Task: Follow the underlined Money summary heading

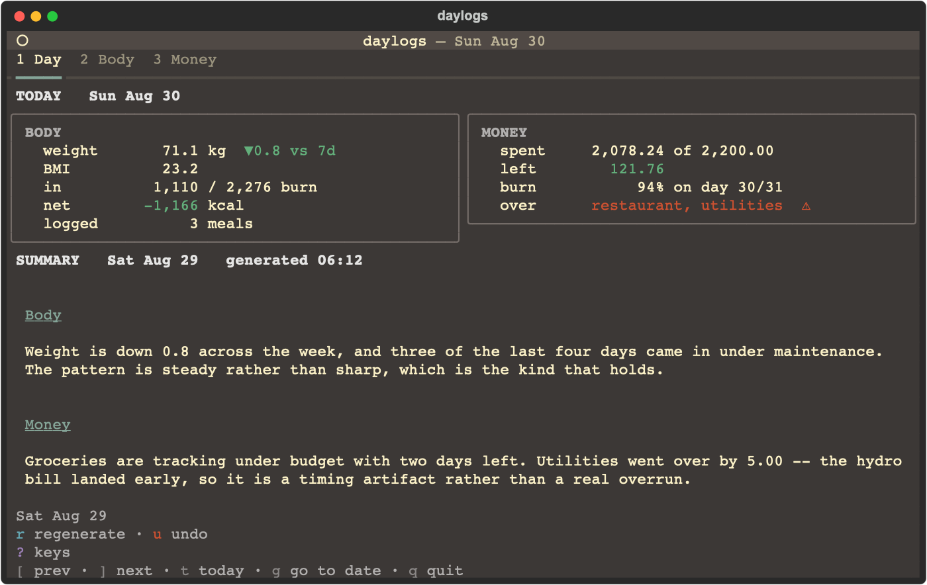Action: [48, 425]
